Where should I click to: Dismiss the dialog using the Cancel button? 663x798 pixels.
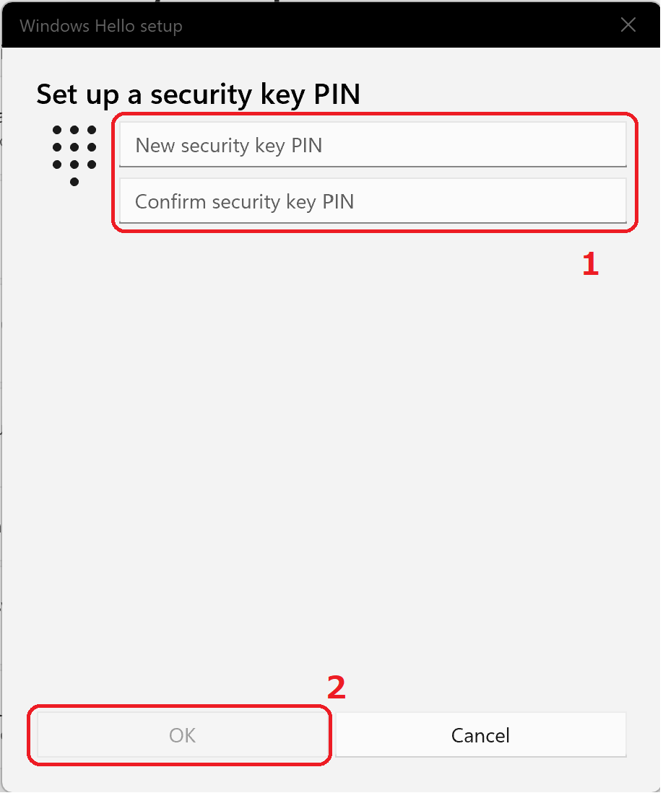coord(480,735)
